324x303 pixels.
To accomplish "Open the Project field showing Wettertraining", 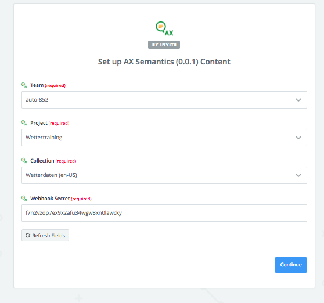I will coord(156,138).
